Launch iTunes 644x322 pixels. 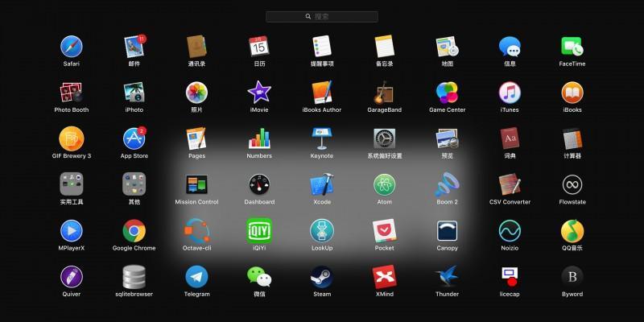point(510,93)
